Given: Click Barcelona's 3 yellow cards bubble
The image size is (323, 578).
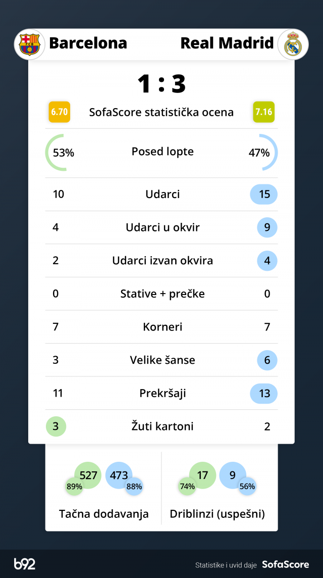Looking at the screenshot, I should [x=56, y=426].
